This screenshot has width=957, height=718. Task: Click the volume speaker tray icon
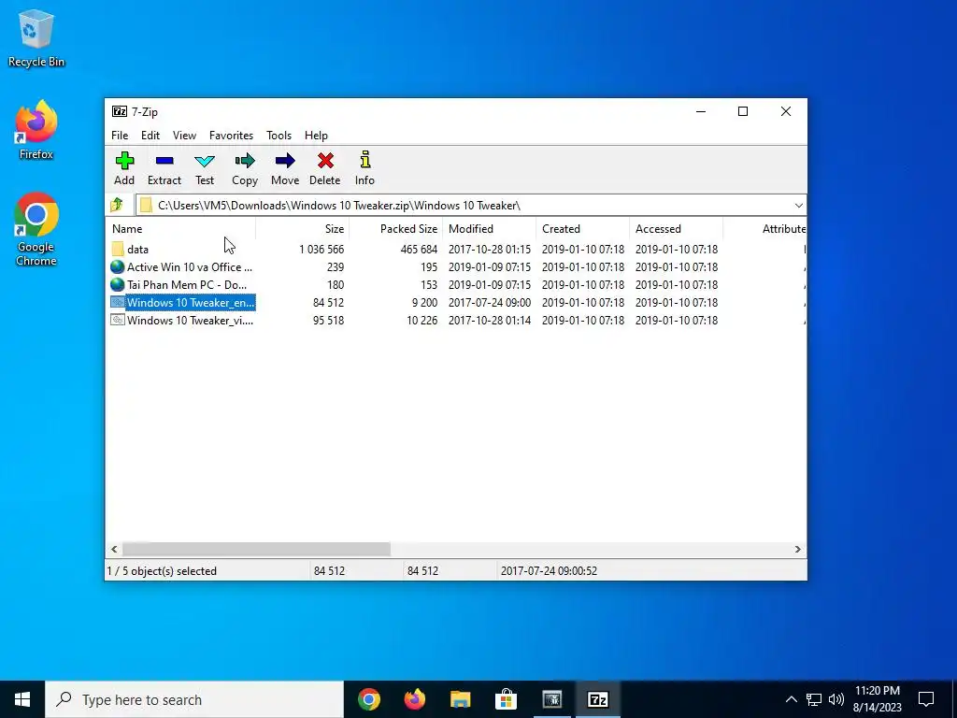(836, 699)
